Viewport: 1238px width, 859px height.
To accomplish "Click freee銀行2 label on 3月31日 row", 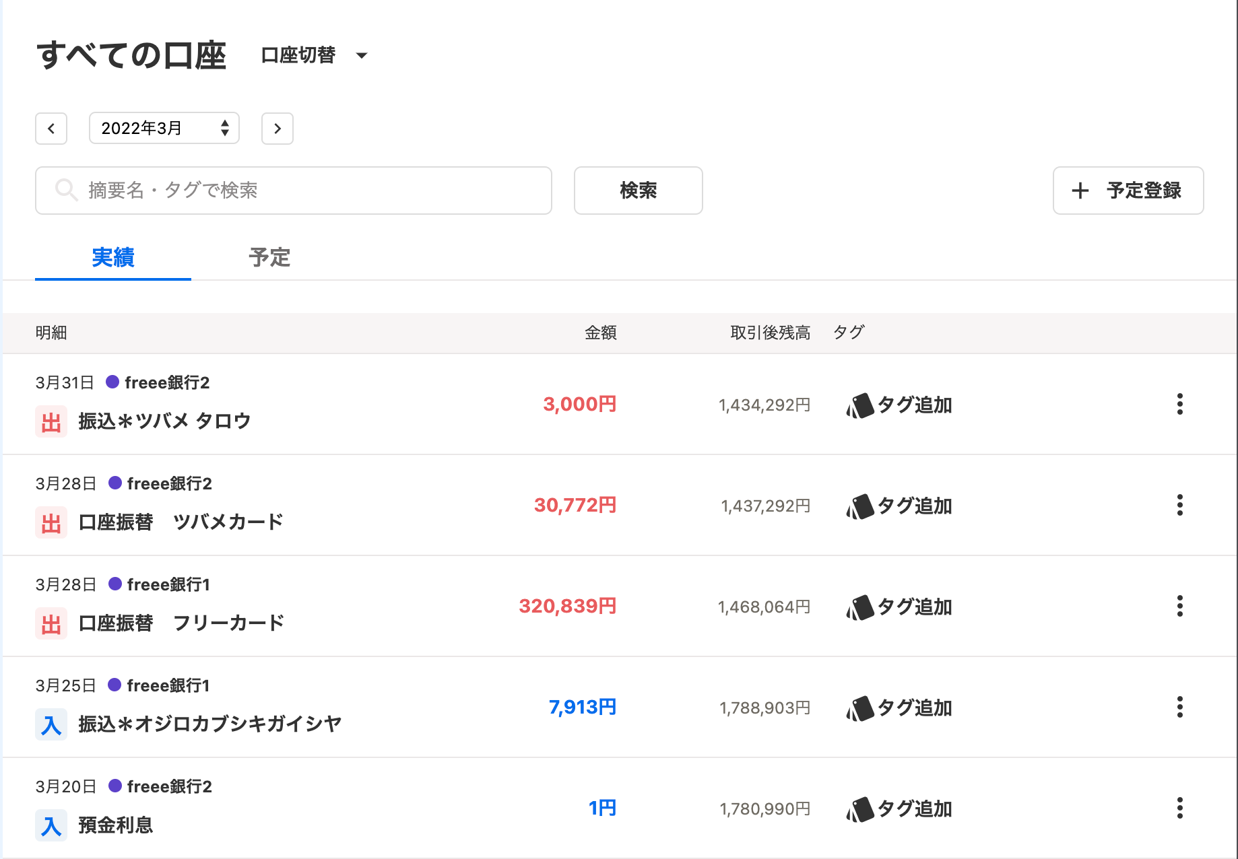I will pyautogui.click(x=167, y=382).
